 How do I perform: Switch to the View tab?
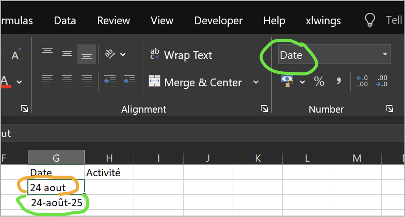(x=162, y=21)
